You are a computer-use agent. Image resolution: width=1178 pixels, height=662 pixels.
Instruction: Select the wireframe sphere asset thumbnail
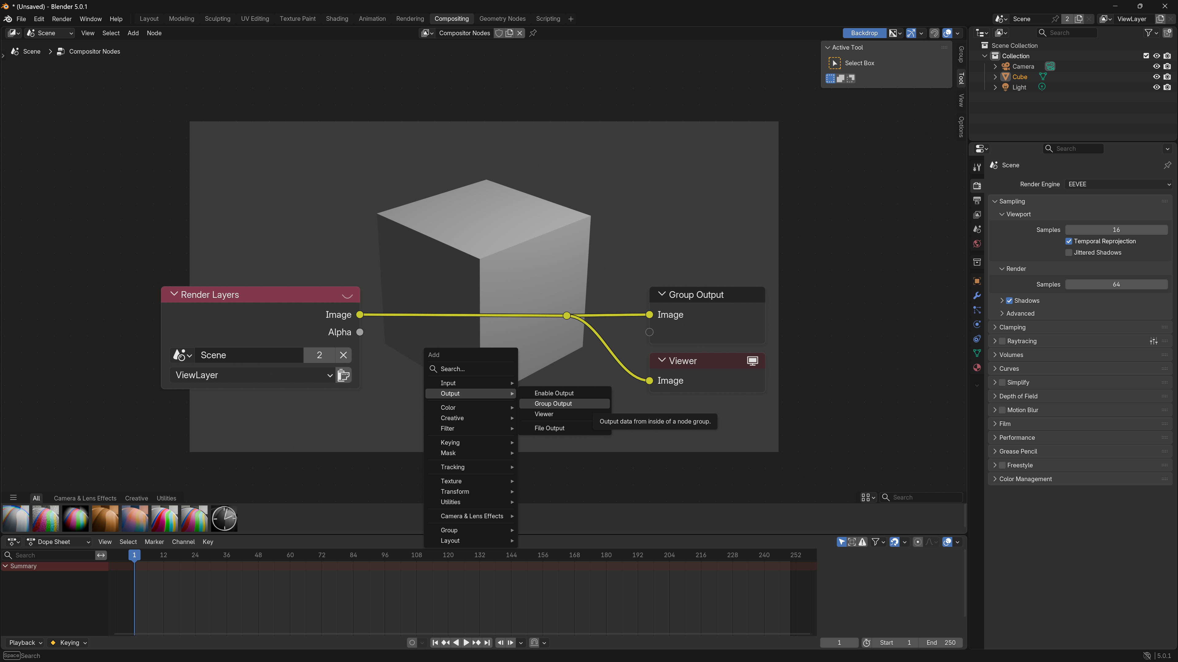[x=224, y=519]
